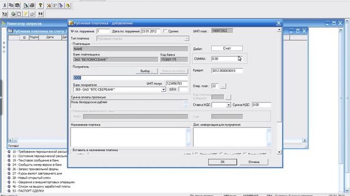Click the № пл. поручения field
This screenshot has width=350, height=196.
[103, 31]
